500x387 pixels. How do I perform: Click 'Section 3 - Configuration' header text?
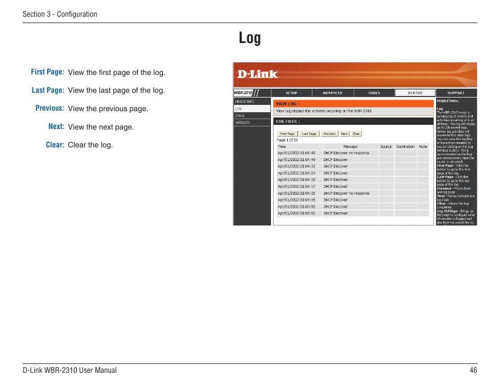coord(60,14)
